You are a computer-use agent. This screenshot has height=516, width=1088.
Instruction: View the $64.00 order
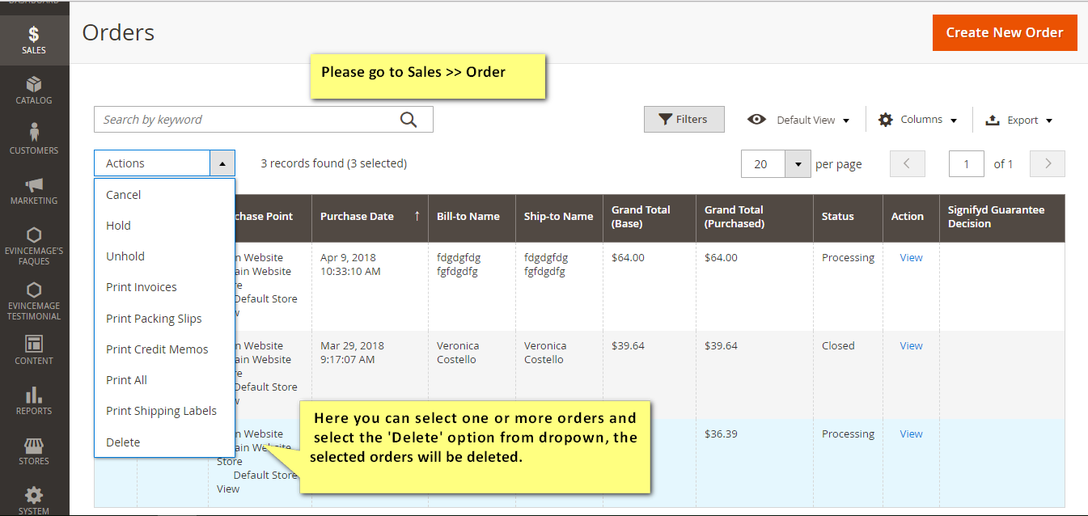(x=911, y=258)
